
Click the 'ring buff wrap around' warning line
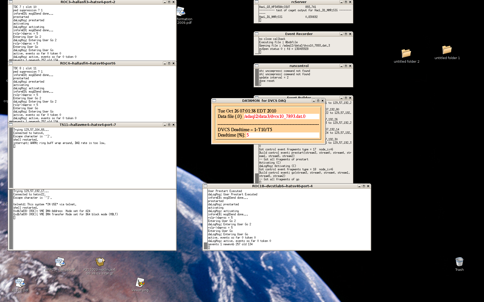point(59,143)
